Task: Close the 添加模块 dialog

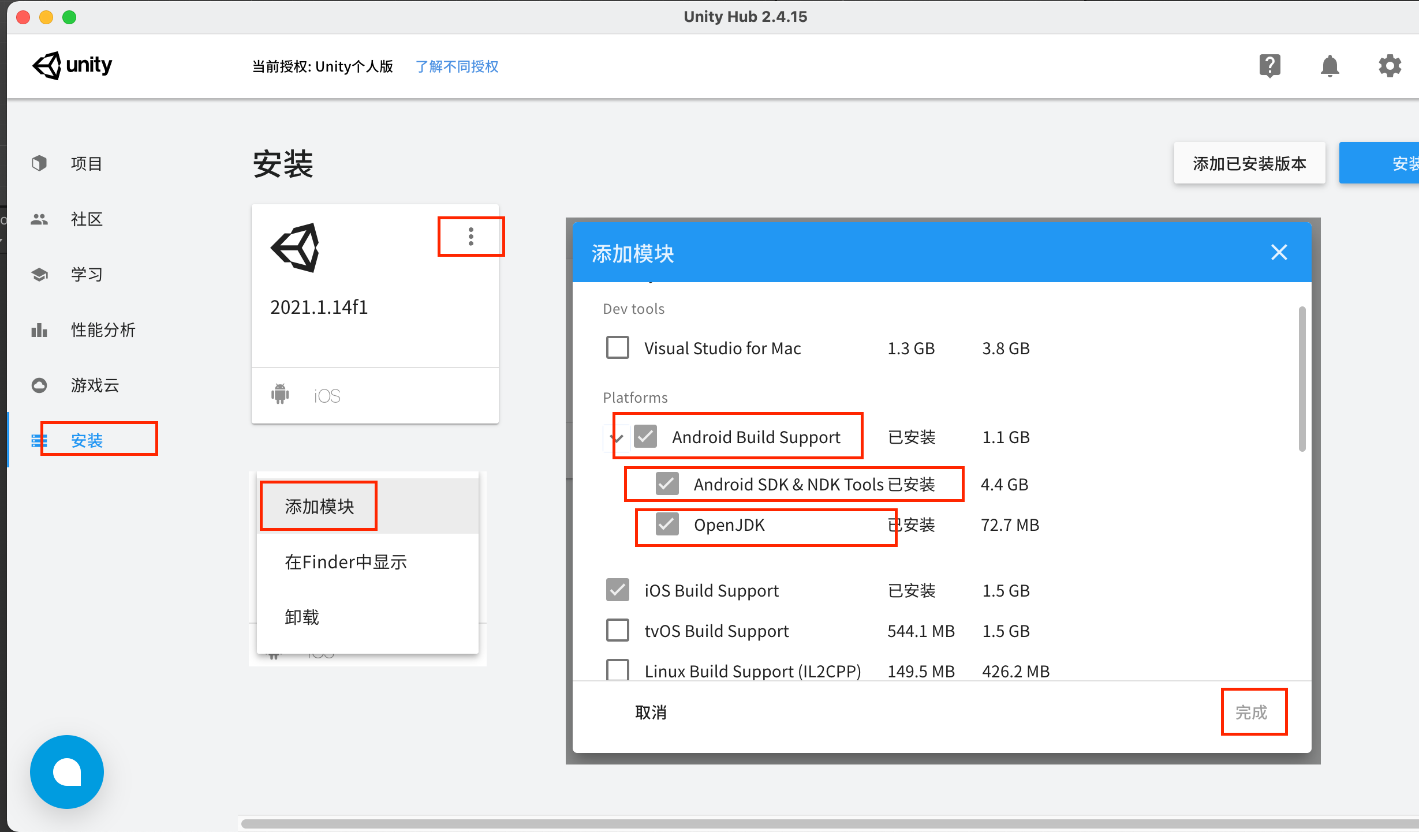Action: pyautogui.click(x=1279, y=252)
